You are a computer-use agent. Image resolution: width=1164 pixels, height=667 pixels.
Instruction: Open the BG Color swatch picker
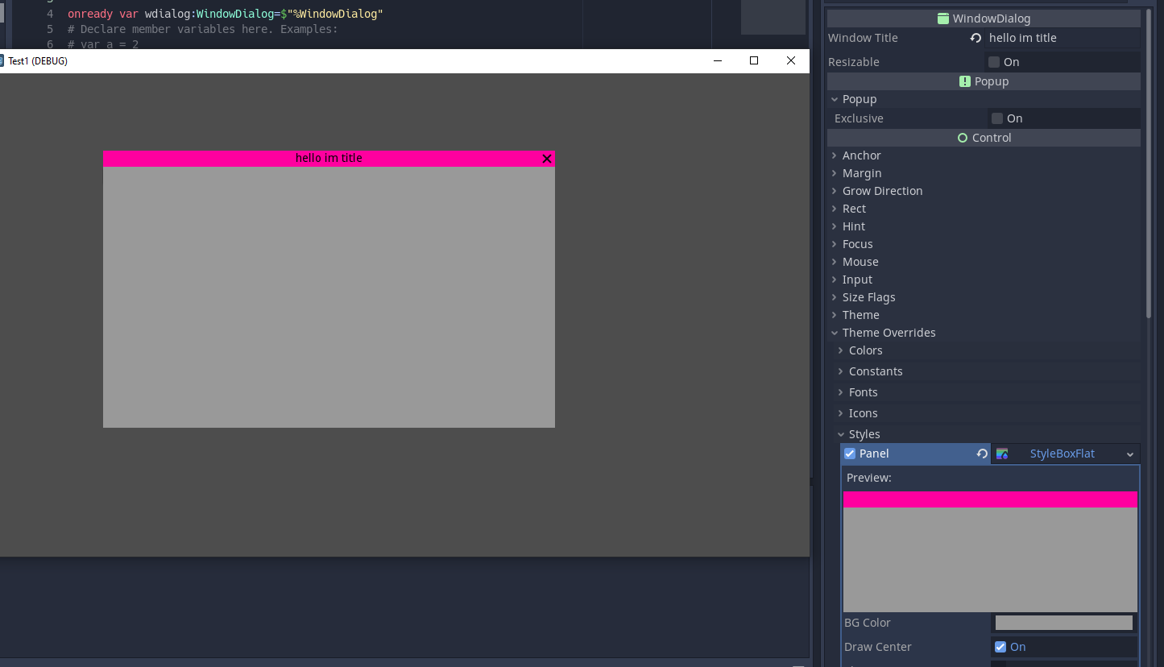pos(1063,623)
